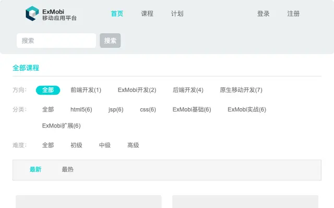
Task: Filter direction by 后端开发(4)
Action: pos(188,90)
